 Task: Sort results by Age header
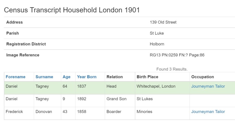pos(66,77)
